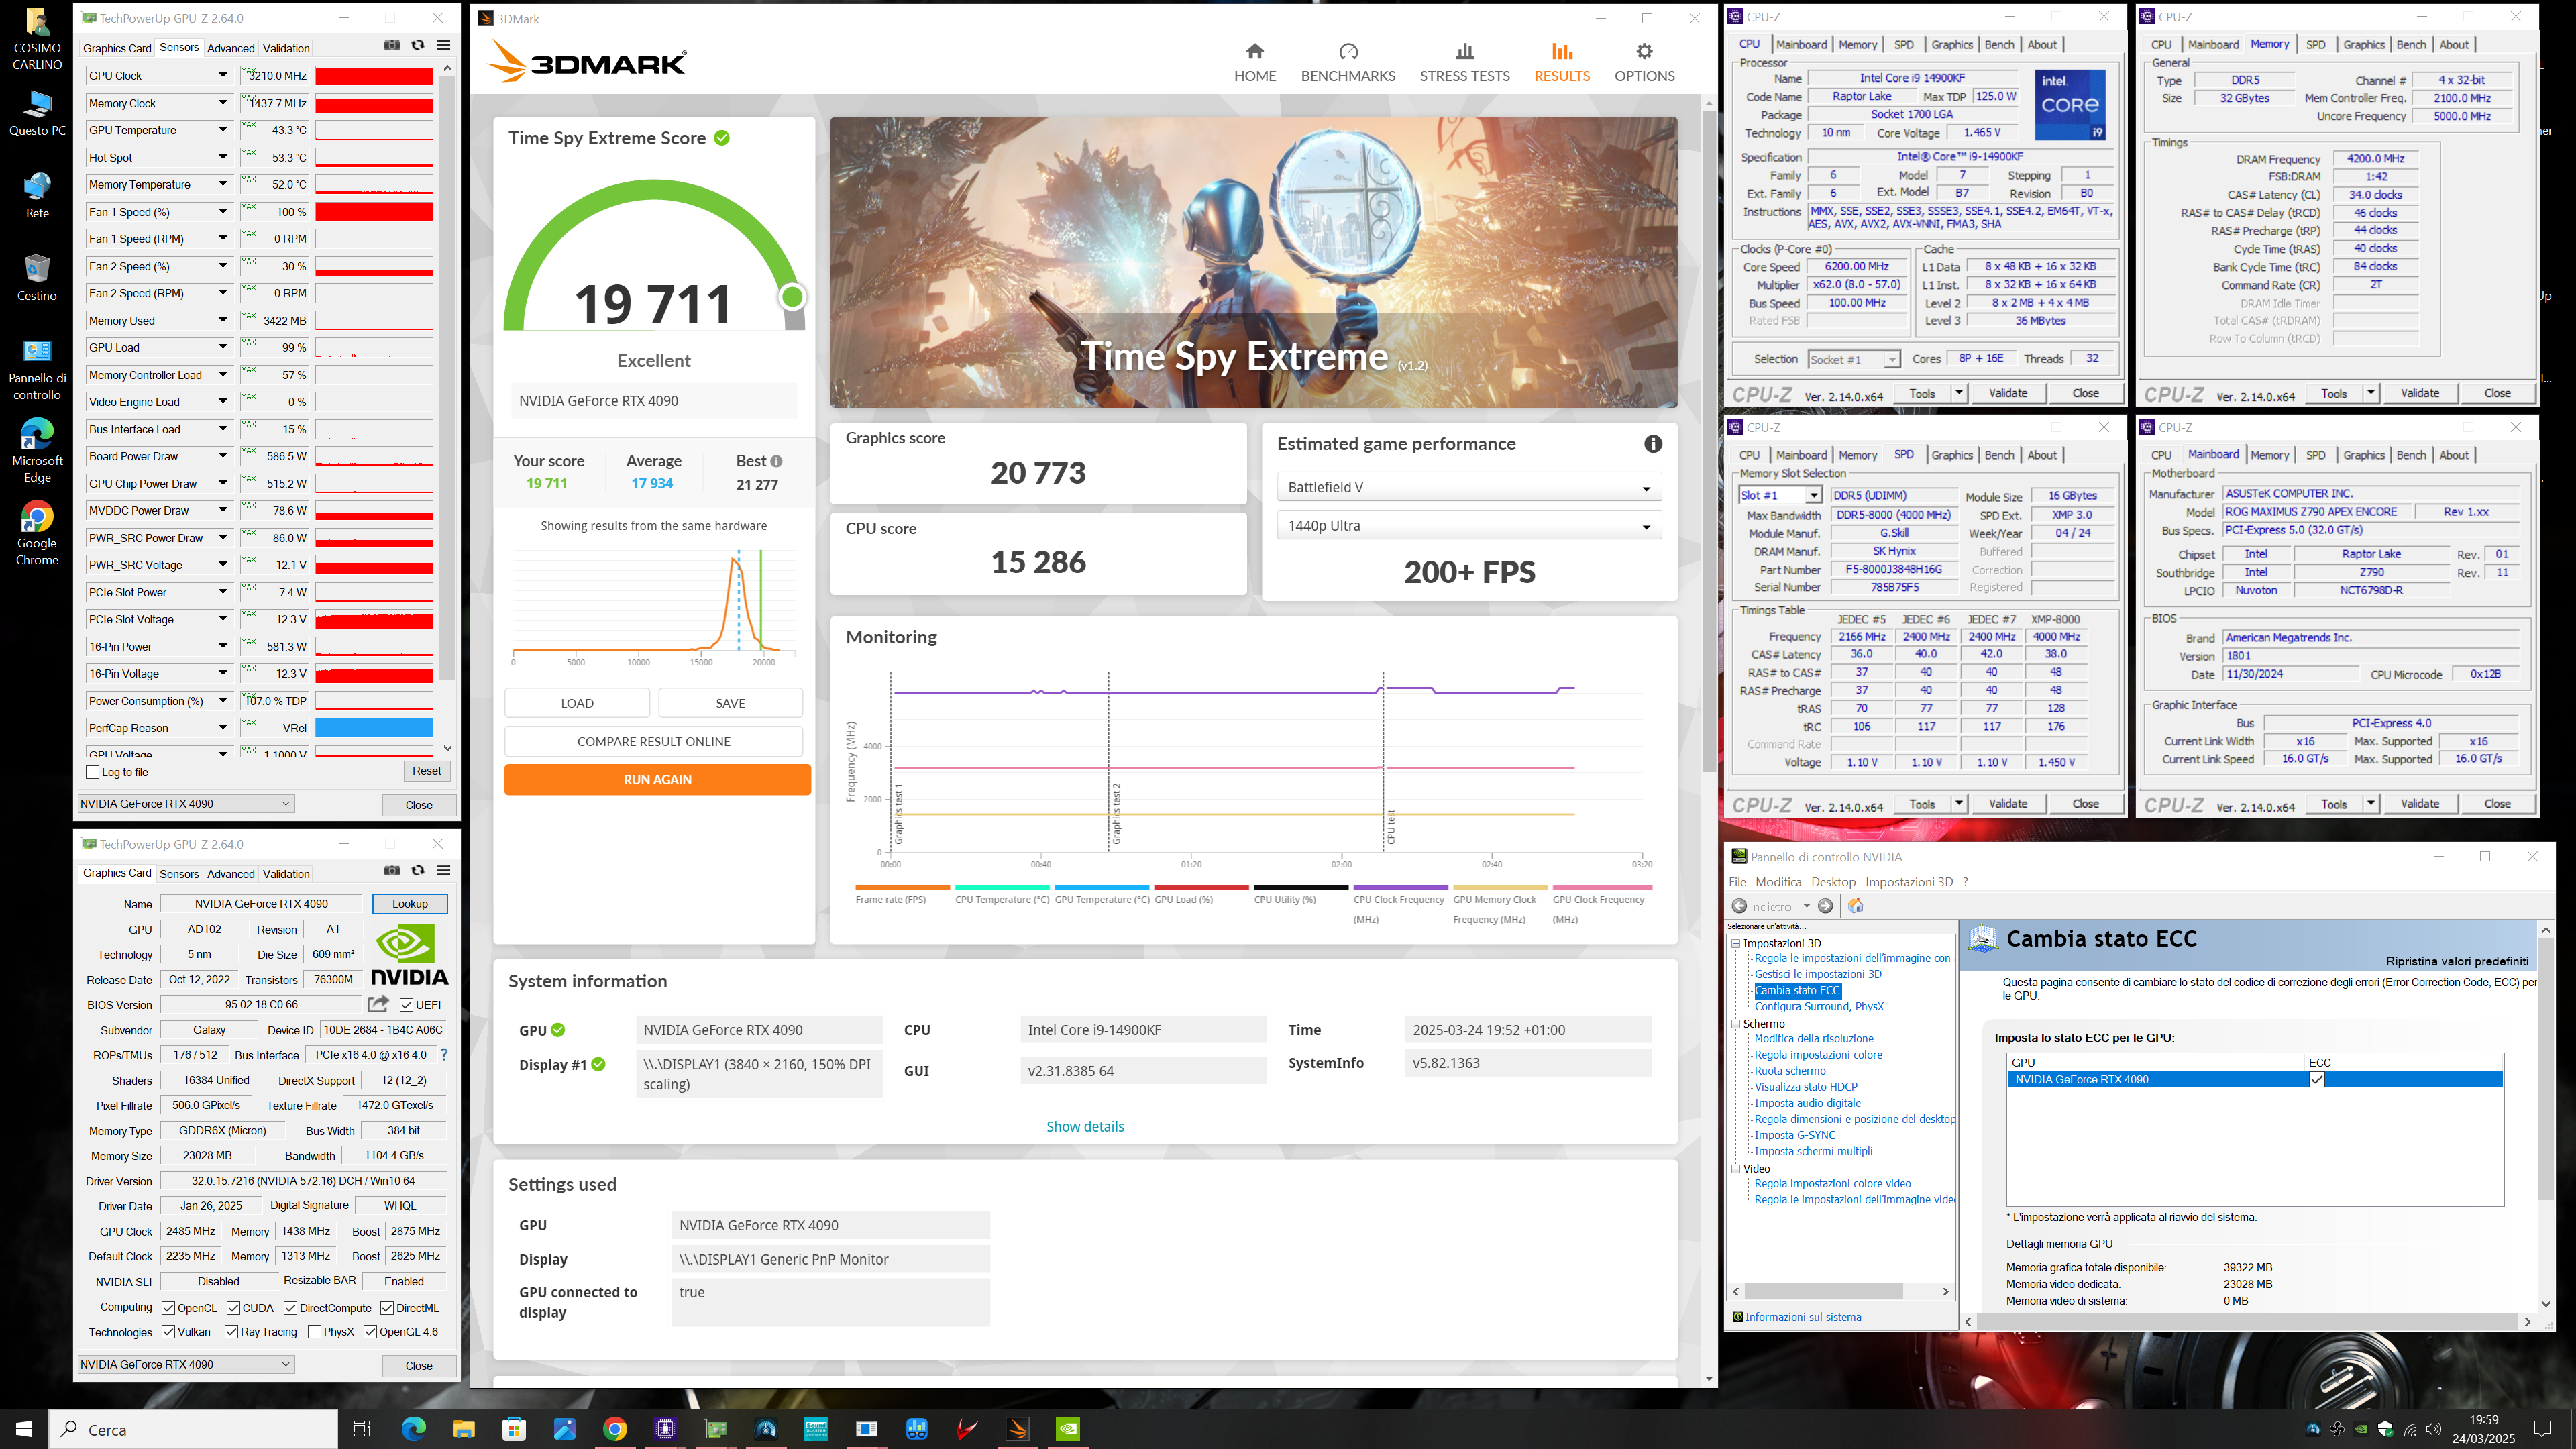
Task: Open Informazioni sul sistema link
Action: point(1803,1317)
